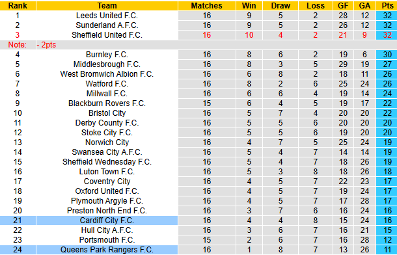Click the Draw column header

point(281,6)
